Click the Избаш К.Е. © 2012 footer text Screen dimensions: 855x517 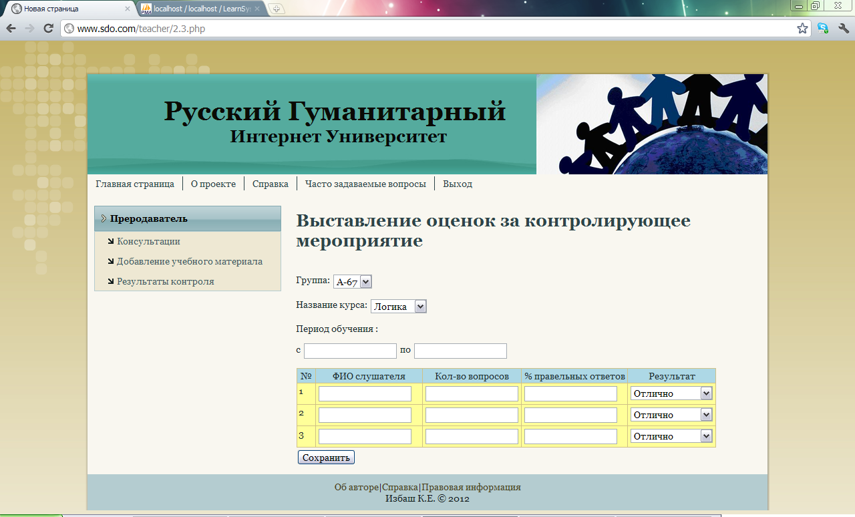tap(427, 498)
